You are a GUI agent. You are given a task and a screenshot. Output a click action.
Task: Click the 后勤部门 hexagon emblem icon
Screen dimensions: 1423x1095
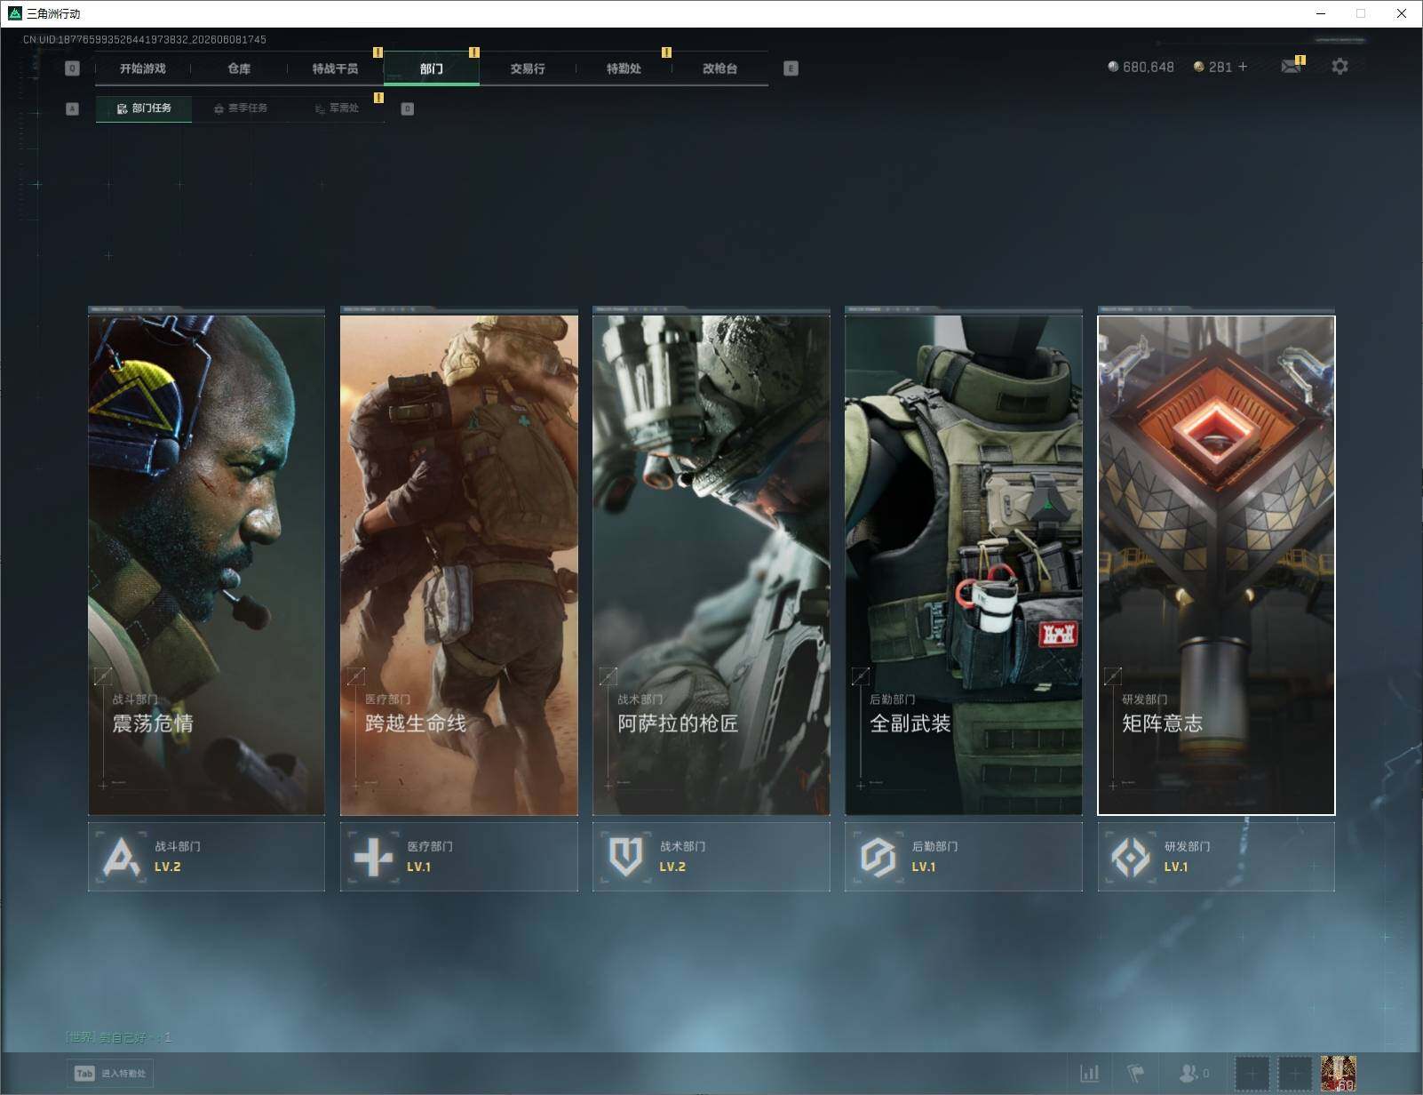(878, 858)
